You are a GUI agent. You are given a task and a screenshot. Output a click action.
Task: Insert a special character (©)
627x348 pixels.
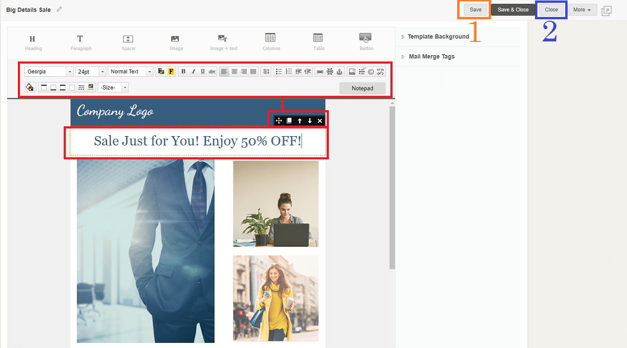click(371, 72)
